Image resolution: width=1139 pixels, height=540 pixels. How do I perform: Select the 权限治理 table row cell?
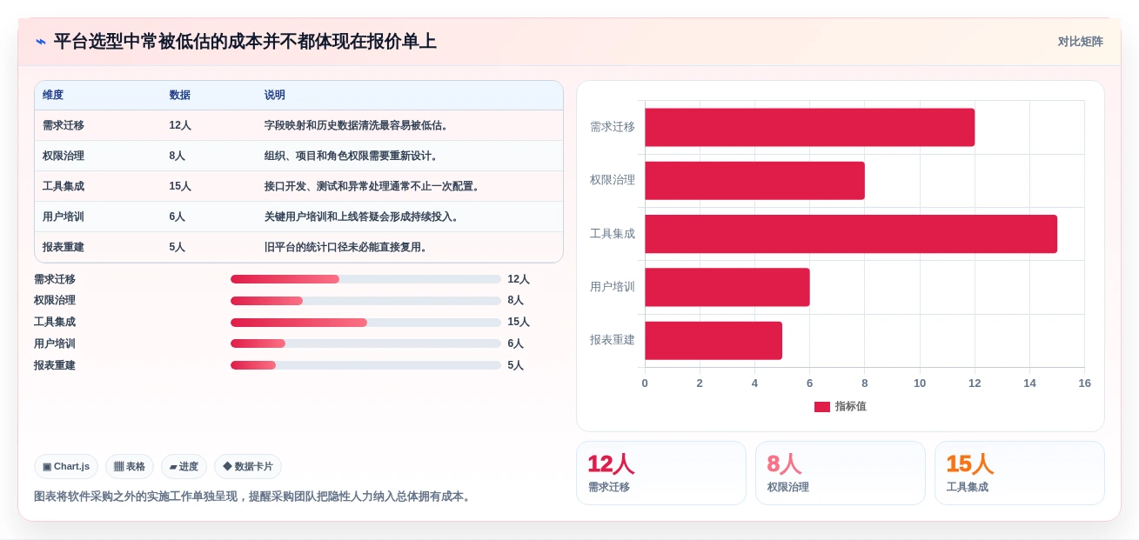[64, 156]
